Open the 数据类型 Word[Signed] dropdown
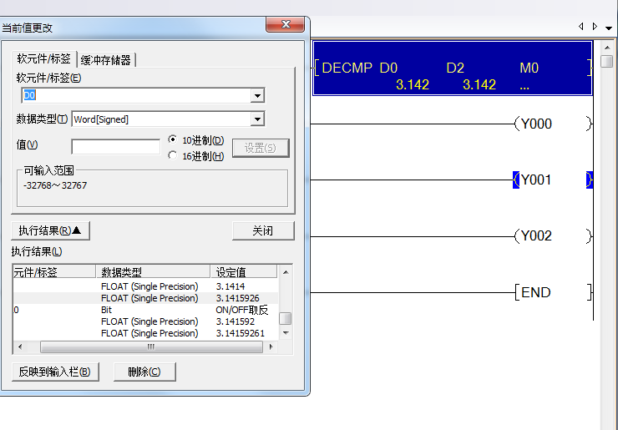This screenshot has height=430, width=618. coord(257,119)
